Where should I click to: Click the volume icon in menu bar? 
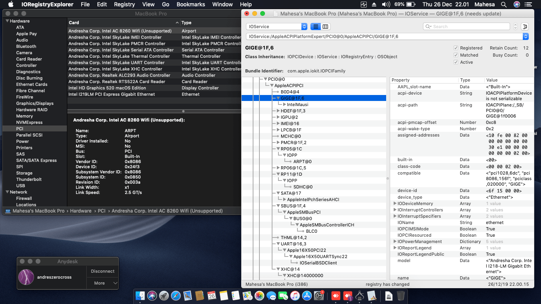point(386,4)
